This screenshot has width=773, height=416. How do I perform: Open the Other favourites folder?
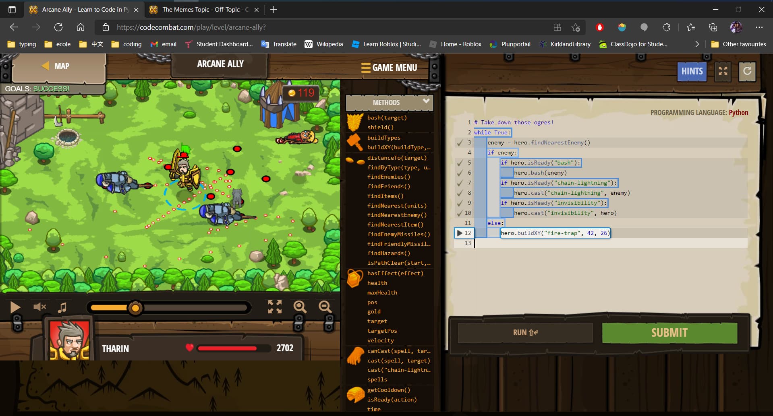pyautogui.click(x=738, y=44)
